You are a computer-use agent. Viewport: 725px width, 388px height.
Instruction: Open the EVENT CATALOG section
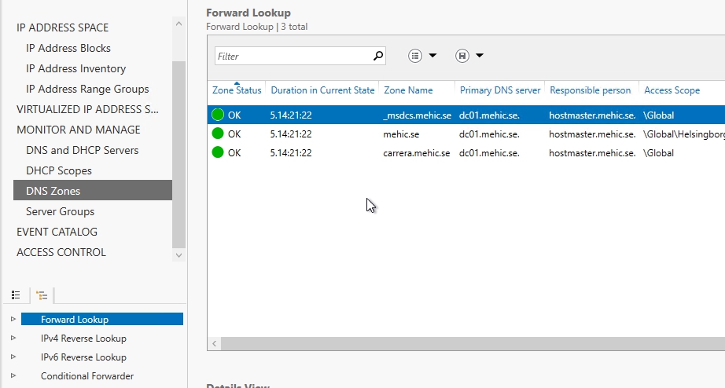coord(57,232)
